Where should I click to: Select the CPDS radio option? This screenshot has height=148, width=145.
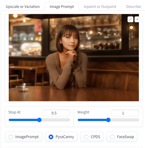(92, 137)
